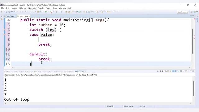Click Remove All Terminated Launches icon

[x=163, y=71]
